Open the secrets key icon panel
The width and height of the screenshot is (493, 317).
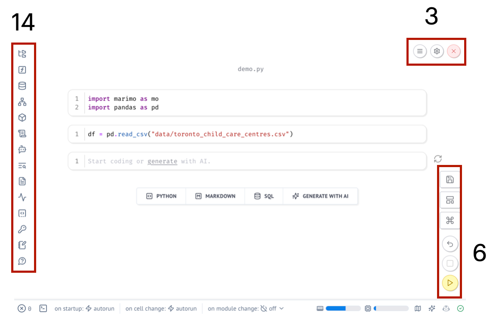tap(22, 229)
